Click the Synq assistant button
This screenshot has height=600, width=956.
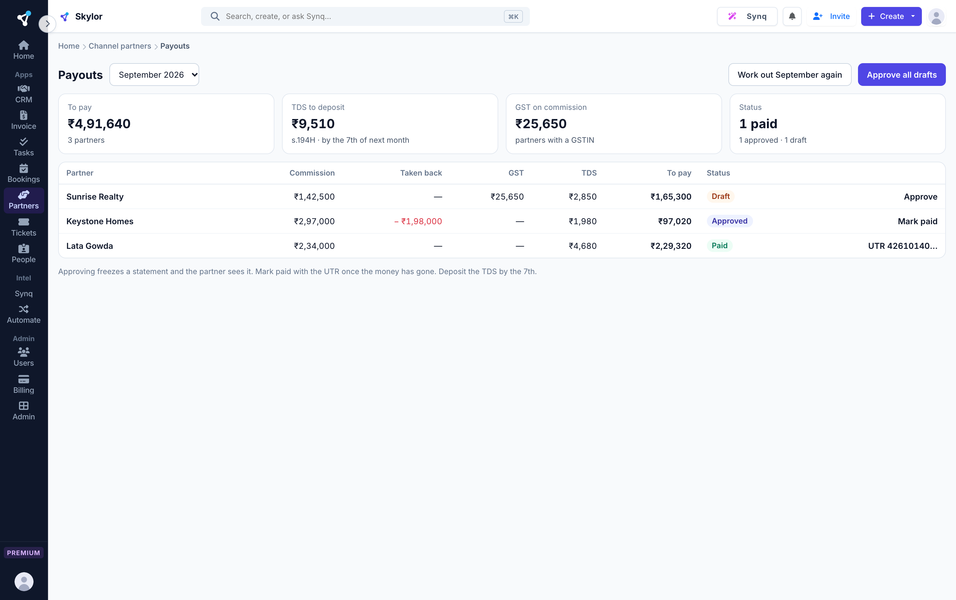click(747, 16)
